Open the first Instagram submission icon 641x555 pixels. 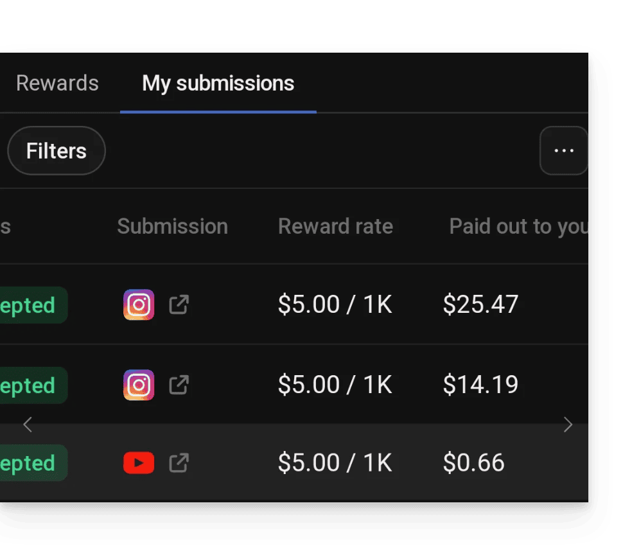coord(139,304)
